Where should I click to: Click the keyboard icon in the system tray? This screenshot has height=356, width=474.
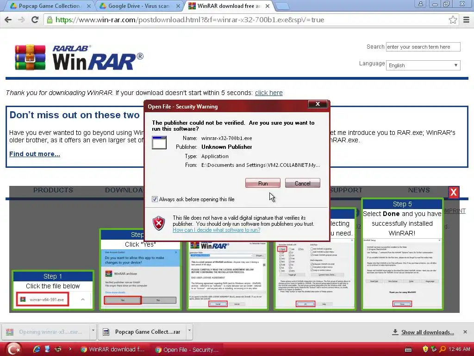(408, 350)
